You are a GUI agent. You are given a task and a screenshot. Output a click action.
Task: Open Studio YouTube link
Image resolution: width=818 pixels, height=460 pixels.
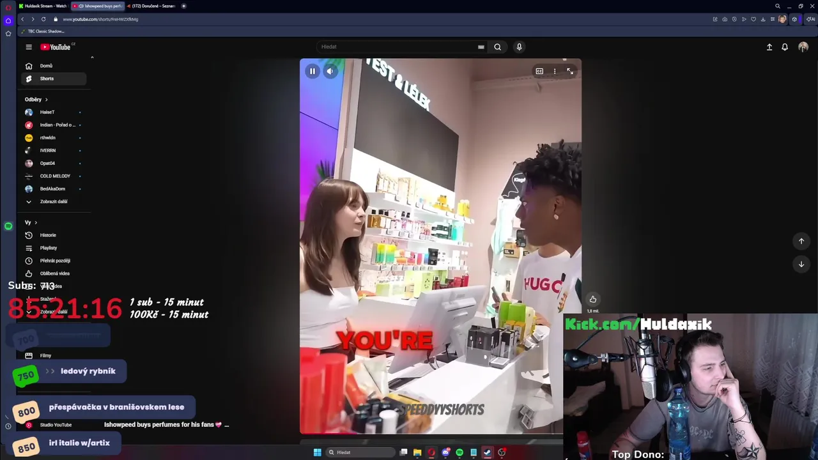click(54, 425)
